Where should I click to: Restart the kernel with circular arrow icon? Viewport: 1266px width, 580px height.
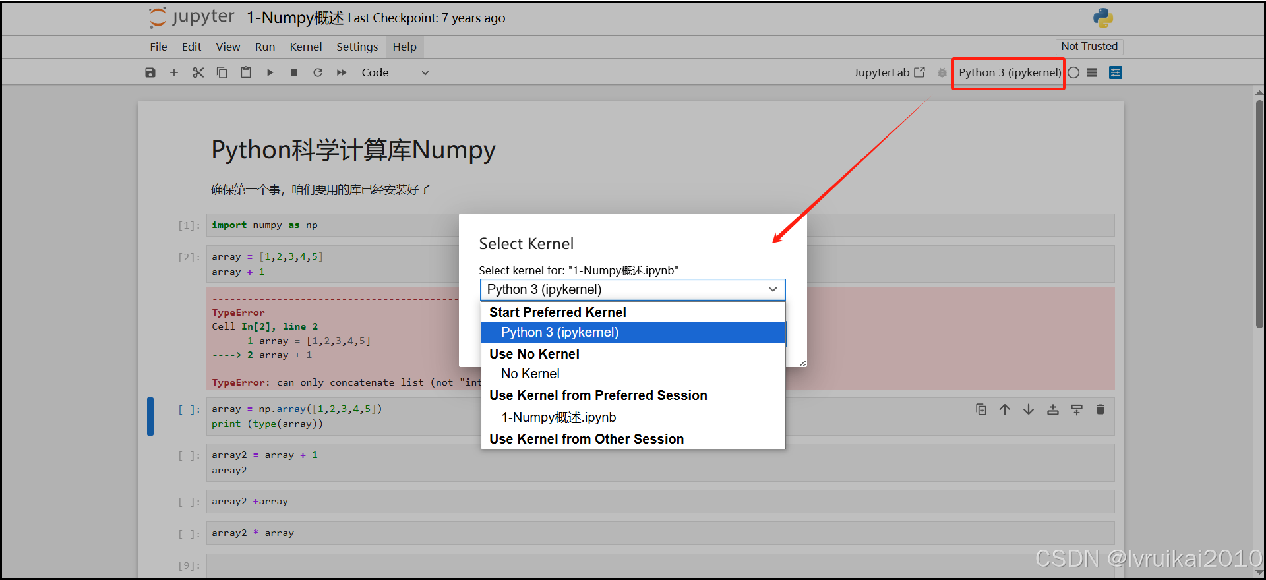point(318,72)
